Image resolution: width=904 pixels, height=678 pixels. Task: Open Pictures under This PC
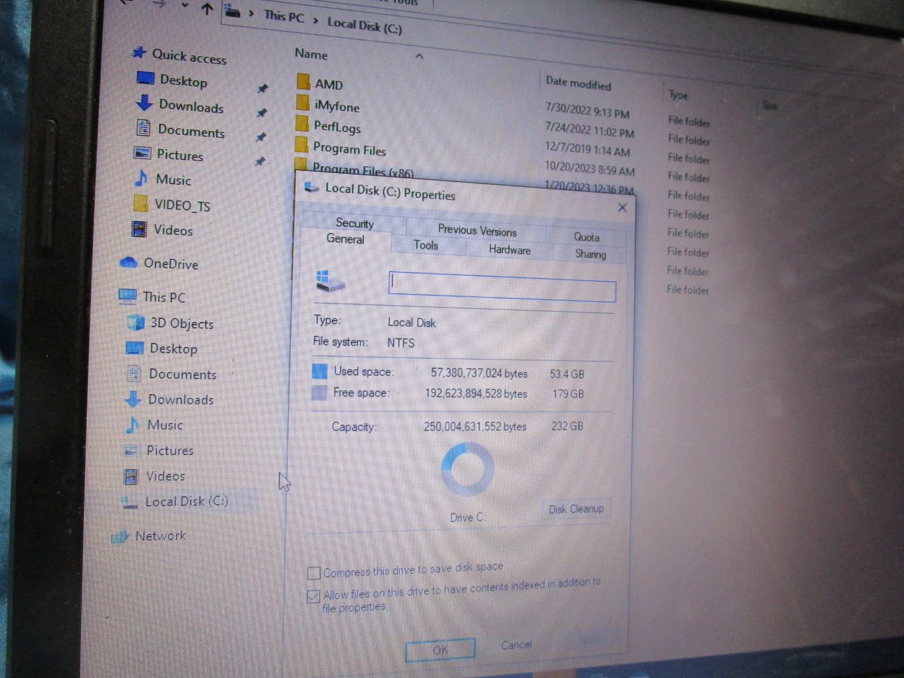pyautogui.click(x=170, y=450)
